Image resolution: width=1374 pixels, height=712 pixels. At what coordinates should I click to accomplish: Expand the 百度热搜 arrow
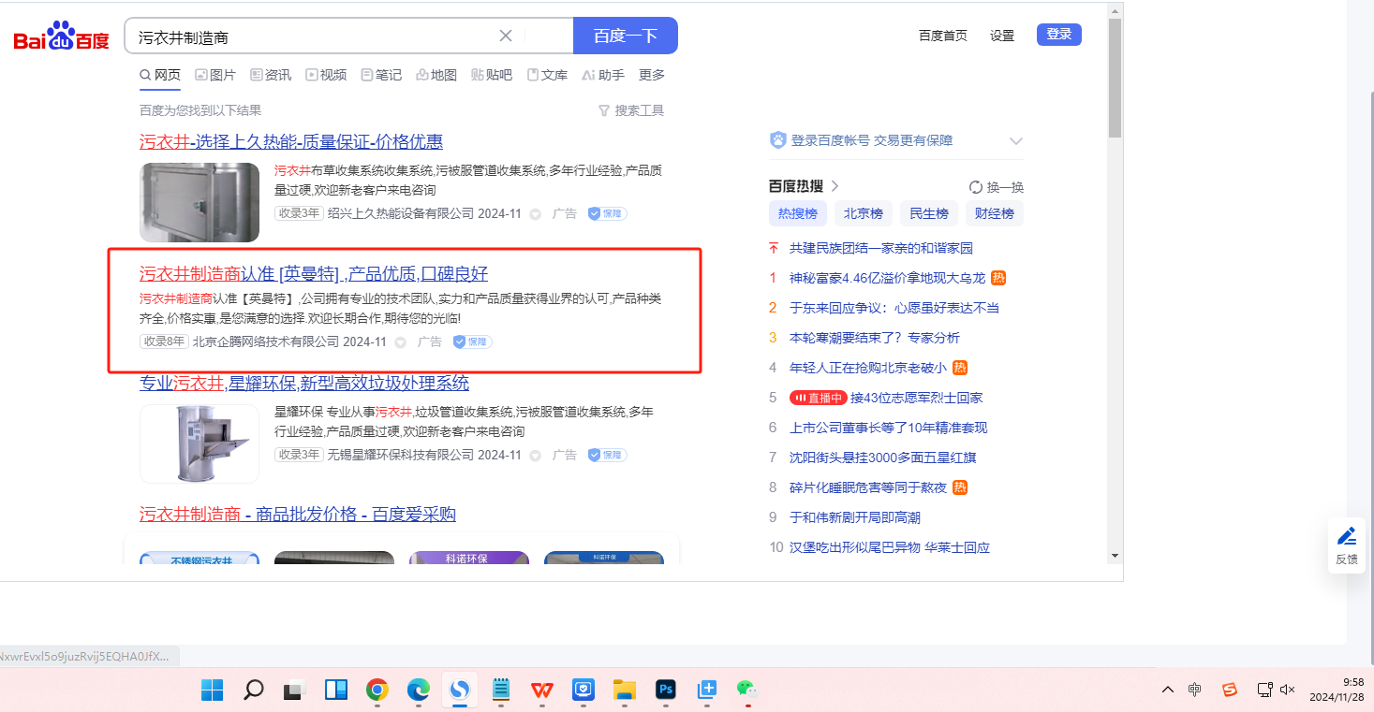coord(835,186)
